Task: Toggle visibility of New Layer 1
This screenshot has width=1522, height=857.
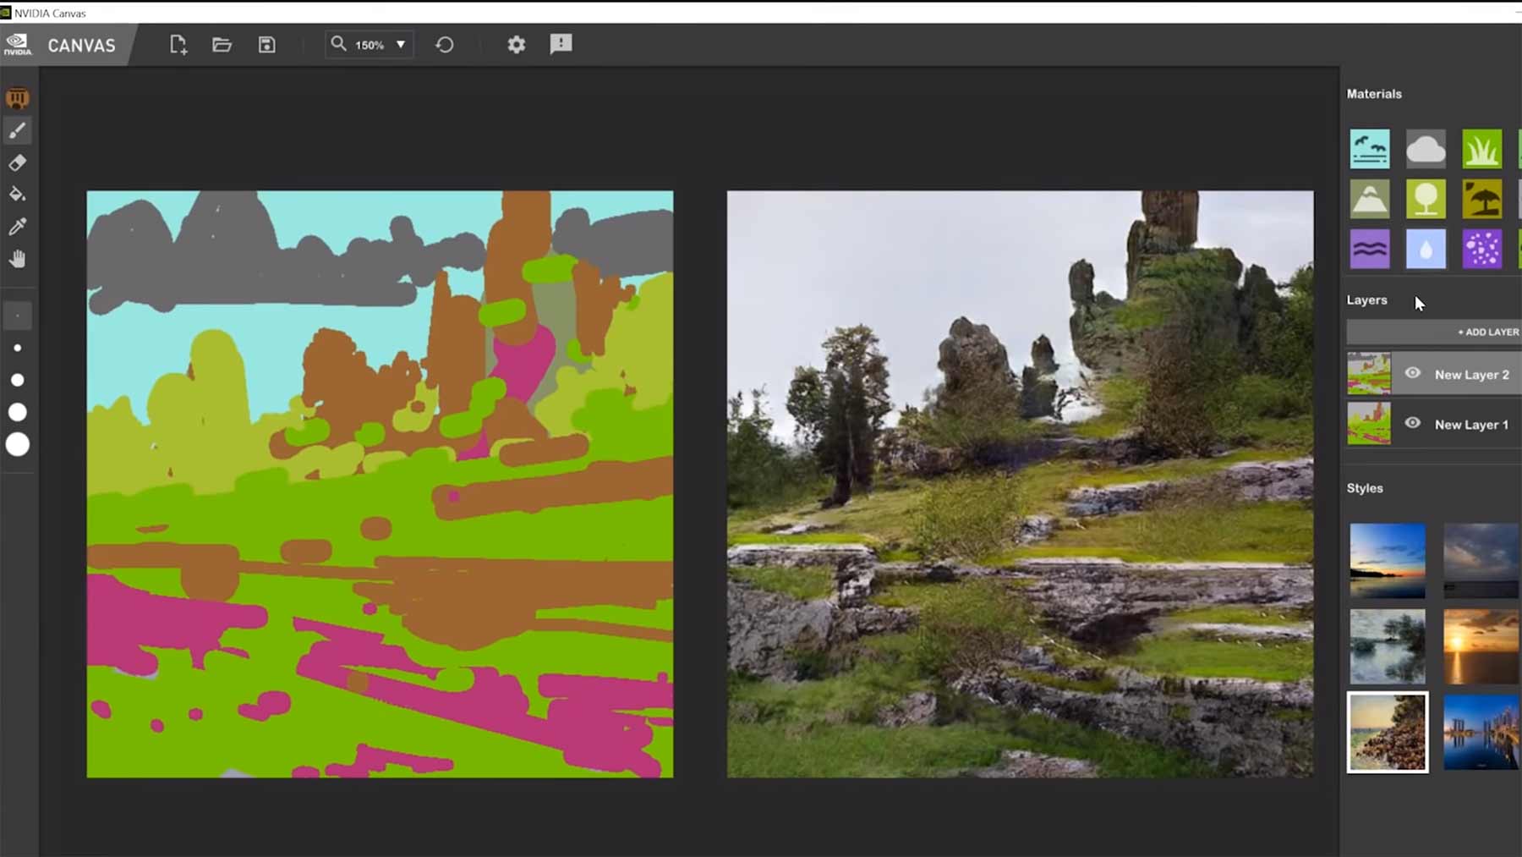Action: pyautogui.click(x=1412, y=423)
